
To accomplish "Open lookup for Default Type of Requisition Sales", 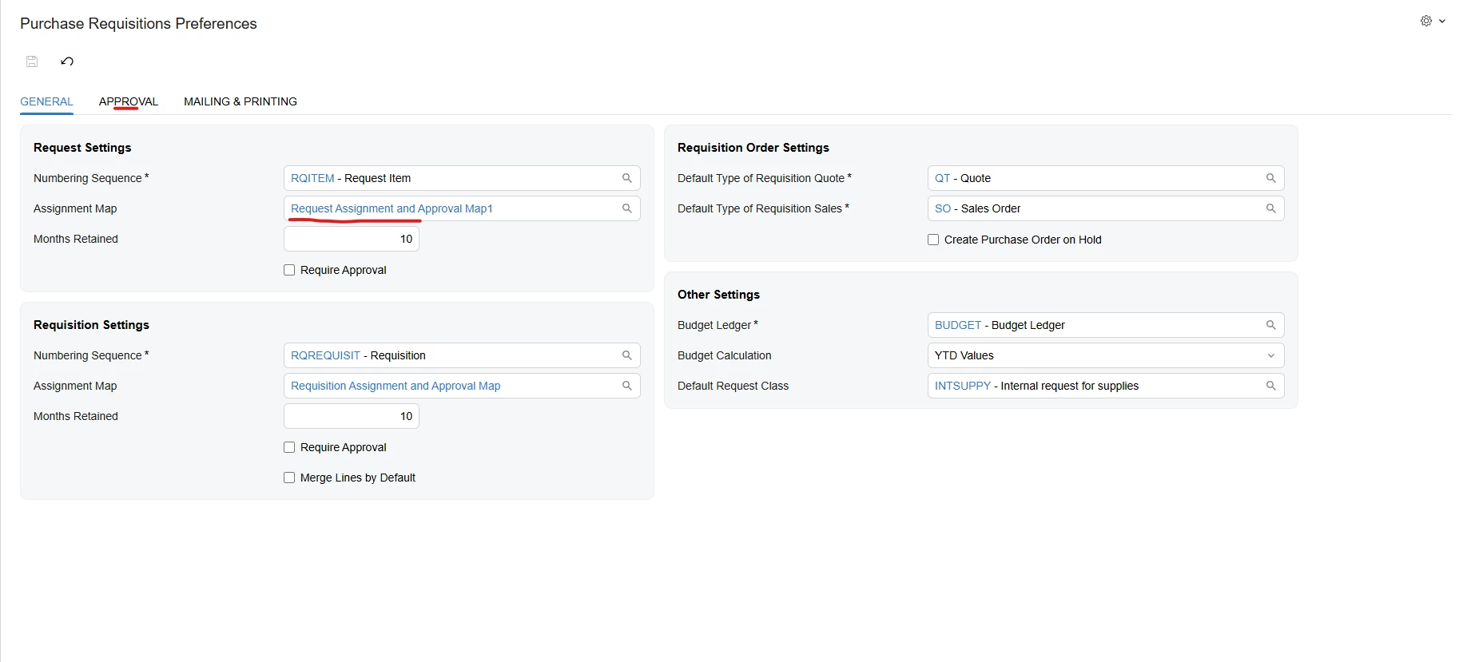I will pyautogui.click(x=1271, y=208).
